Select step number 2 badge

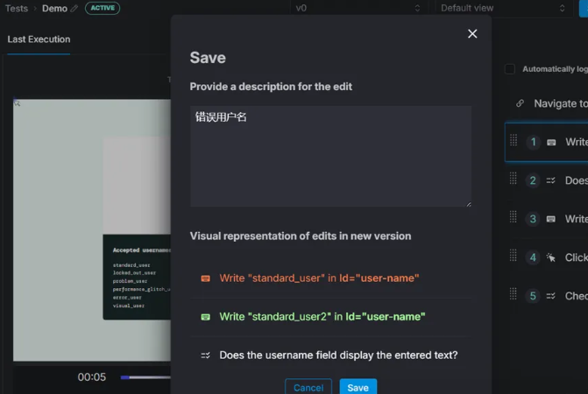533,180
